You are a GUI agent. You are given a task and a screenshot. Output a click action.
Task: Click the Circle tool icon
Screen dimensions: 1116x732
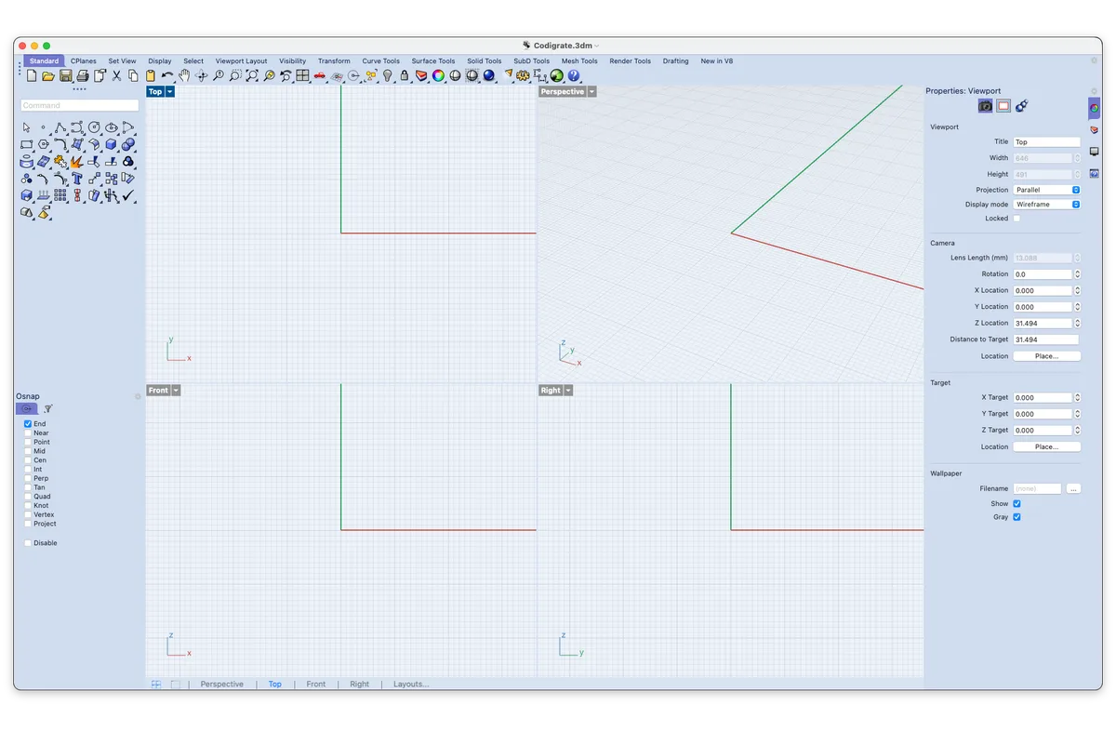click(94, 127)
